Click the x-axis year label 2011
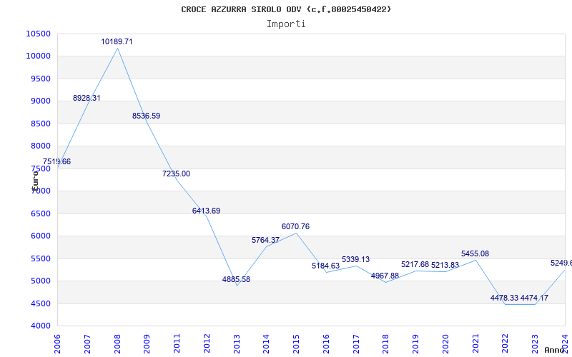This screenshot has width=572, height=357. [x=177, y=343]
